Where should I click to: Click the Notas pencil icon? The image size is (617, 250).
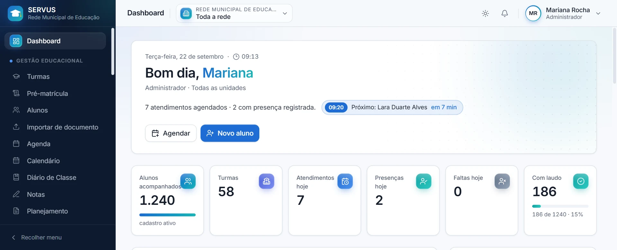coord(16,194)
